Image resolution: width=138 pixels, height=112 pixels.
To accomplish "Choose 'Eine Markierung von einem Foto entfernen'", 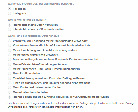I will (x=9, y=78).
